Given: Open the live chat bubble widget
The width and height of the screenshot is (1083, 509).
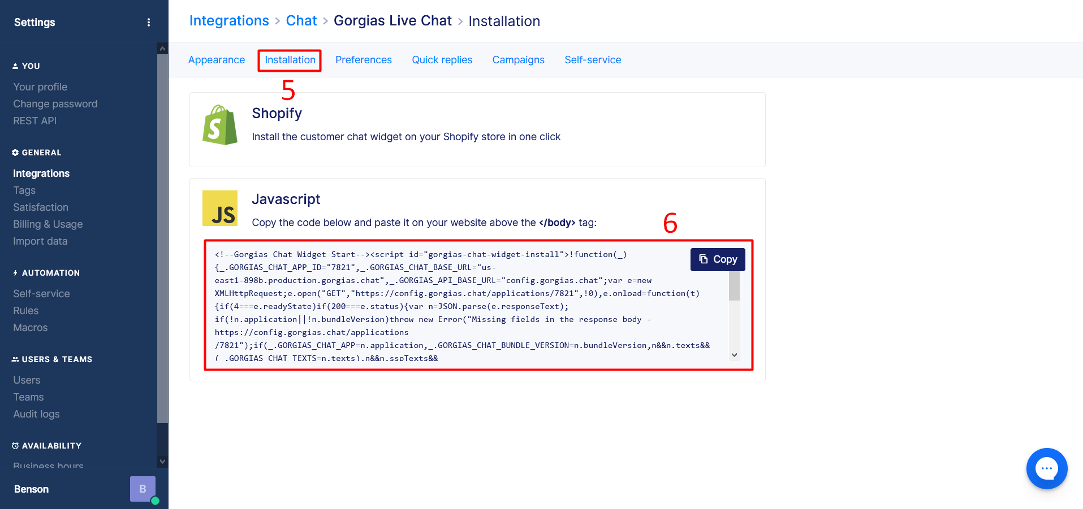Looking at the screenshot, I should coord(1046,468).
